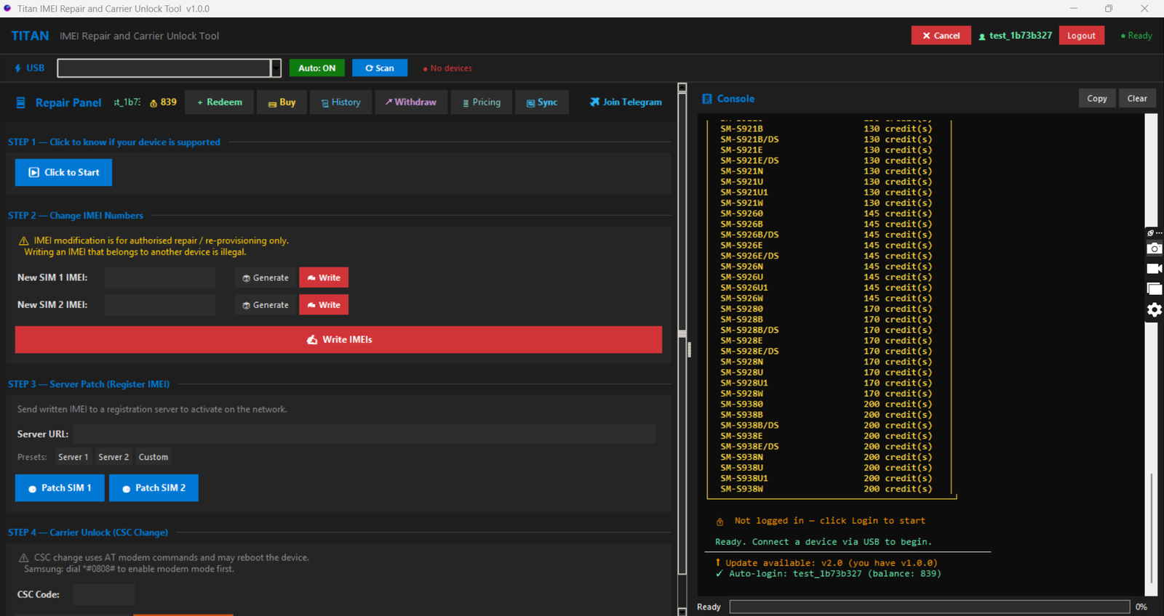Open the Pricing list button
Viewport: 1164px width, 616px height.
tap(482, 102)
